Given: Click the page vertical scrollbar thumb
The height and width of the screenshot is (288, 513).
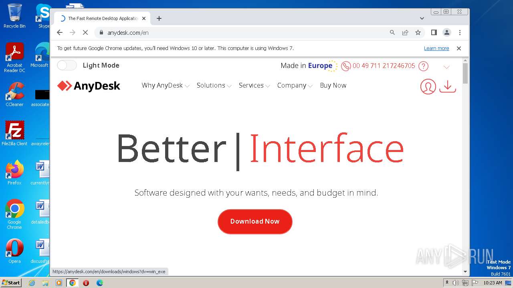Looking at the screenshot, I should coord(465,73).
